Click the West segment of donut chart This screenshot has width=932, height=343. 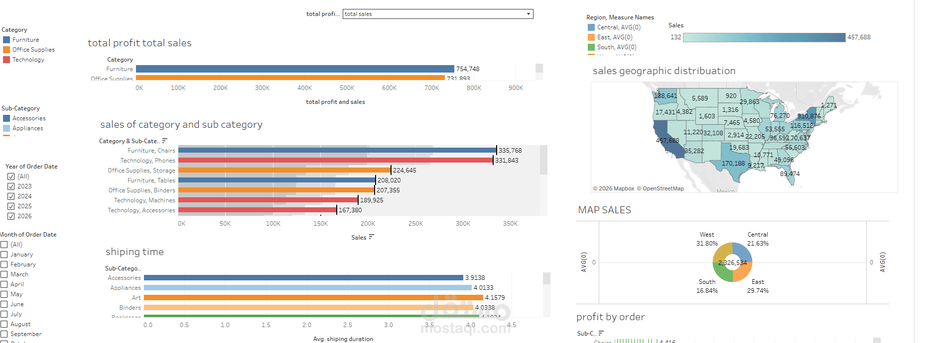722,252
